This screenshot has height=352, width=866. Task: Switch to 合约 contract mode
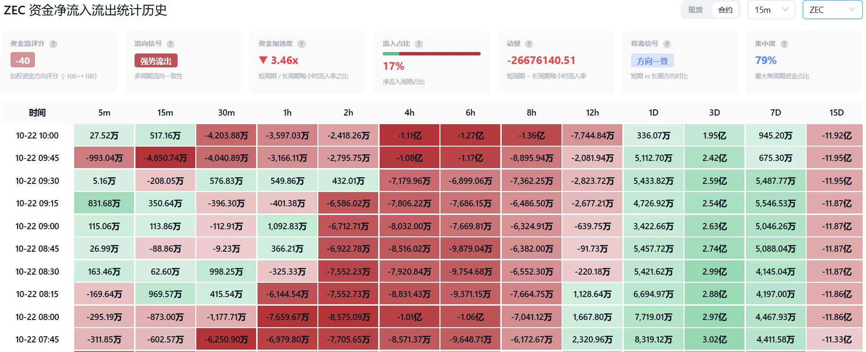pyautogui.click(x=725, y=10)
